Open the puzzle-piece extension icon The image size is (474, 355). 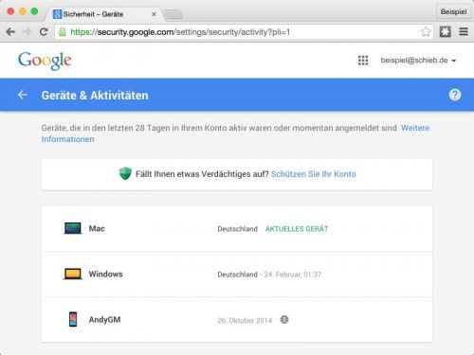click(445, 31)
